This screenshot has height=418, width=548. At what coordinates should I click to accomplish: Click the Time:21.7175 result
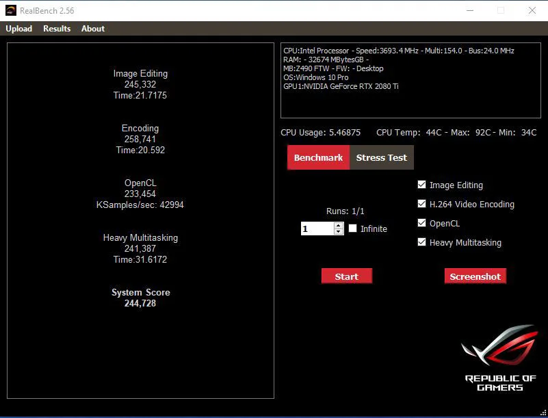[140, 95]
